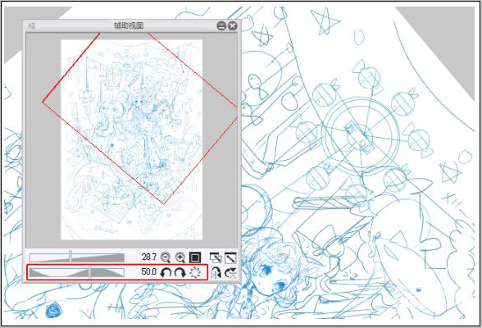This screenshot has height=328, width=482.
Task: Click the navigator preview thumbnail
Action: point(131,139)
